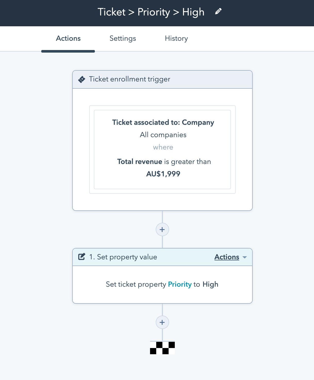Viewport: 314px width, 380px height.
Task: Click the edit icon beside Set property value
Action: click(x=82, y=257)
